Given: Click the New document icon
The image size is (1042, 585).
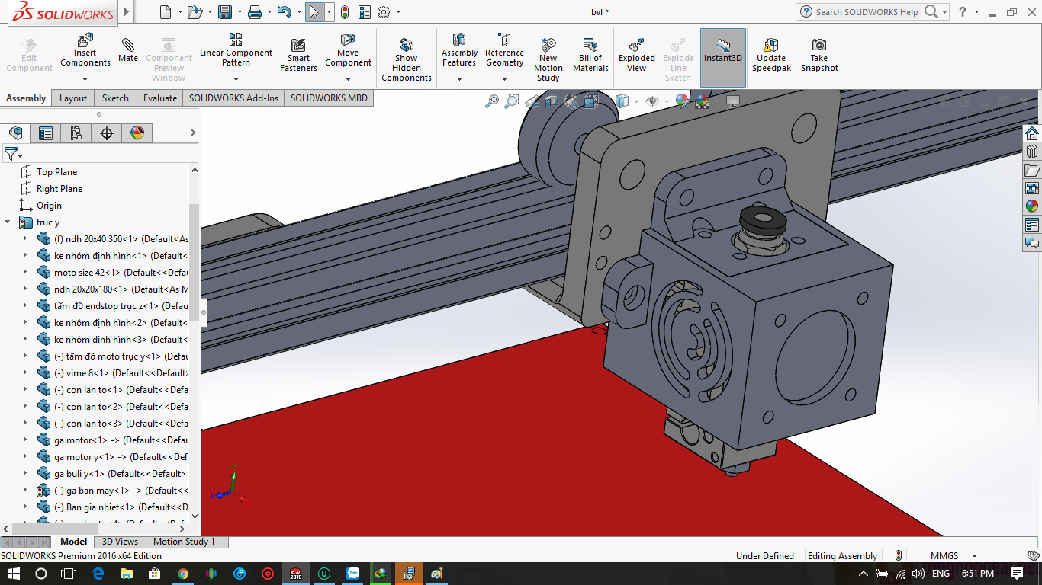Looking at the screenshot, I should click(x=166, y=12).
